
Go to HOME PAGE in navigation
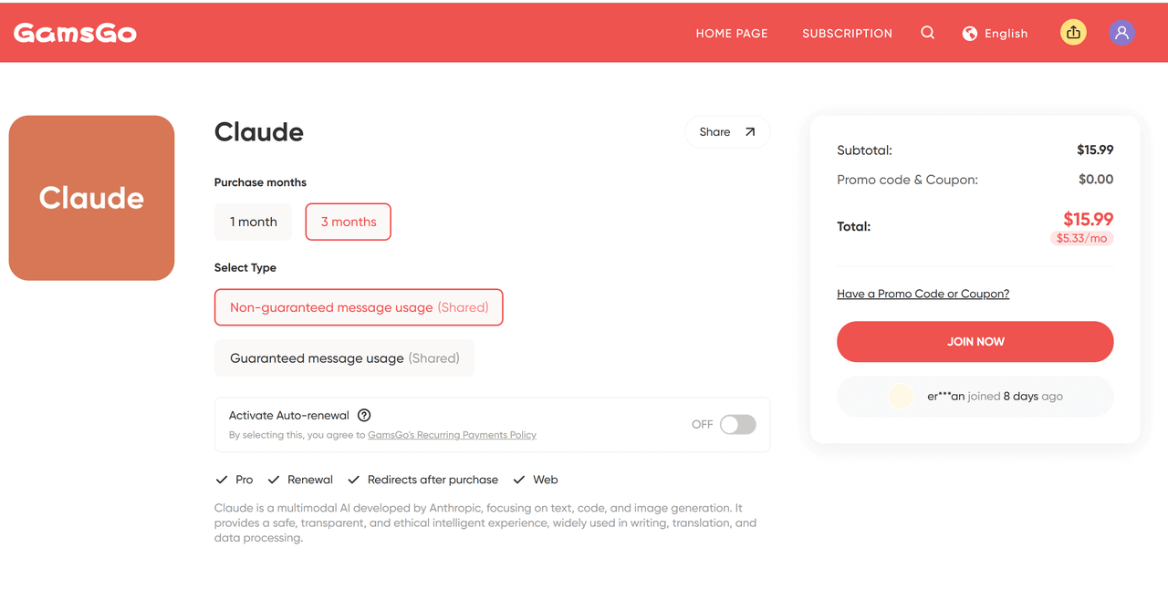tap(732, 34)
